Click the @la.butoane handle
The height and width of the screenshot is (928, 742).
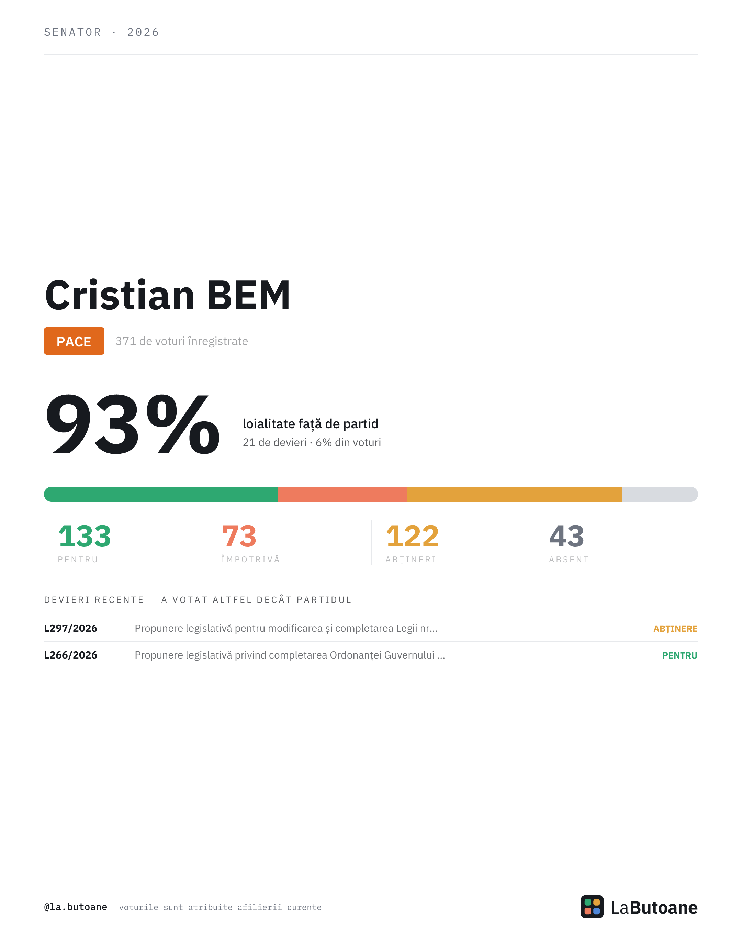(76, 907)
